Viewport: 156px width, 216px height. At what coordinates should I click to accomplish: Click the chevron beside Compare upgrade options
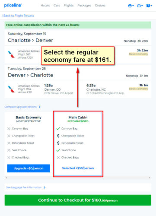point(40,107)
